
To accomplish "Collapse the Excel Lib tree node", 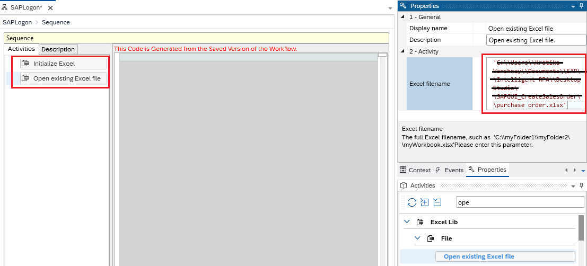I will [x=407, y=222].
